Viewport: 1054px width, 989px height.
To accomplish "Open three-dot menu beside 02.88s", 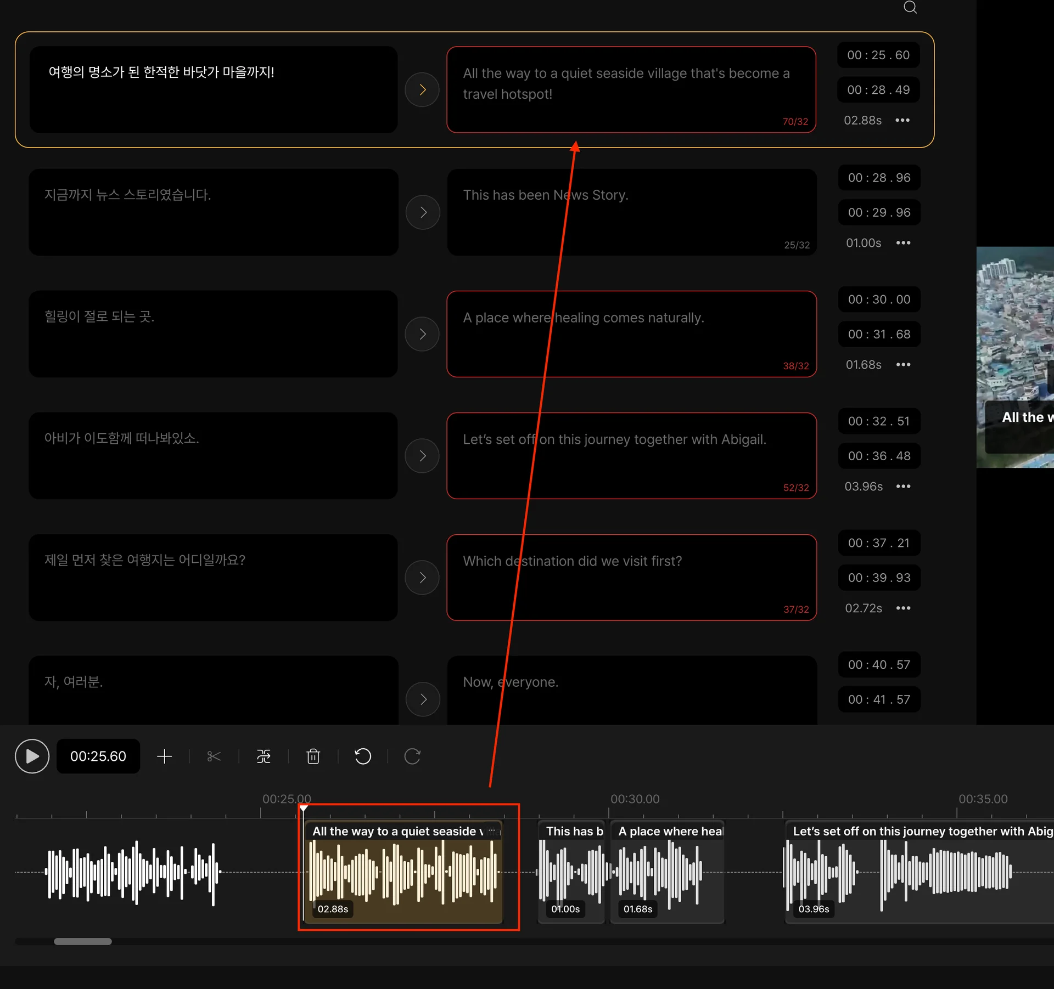I will (902, 120).
